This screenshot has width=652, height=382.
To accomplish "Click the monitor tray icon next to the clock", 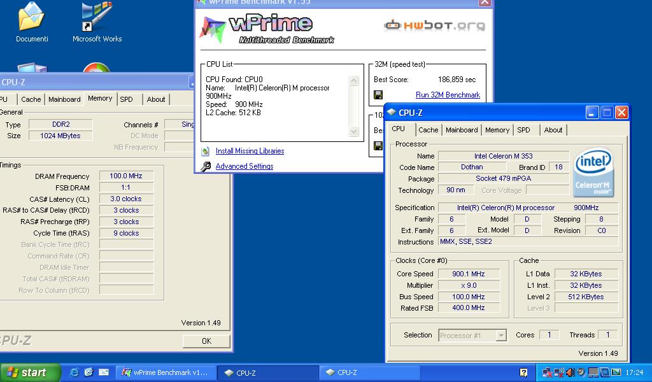I will 616,372.
